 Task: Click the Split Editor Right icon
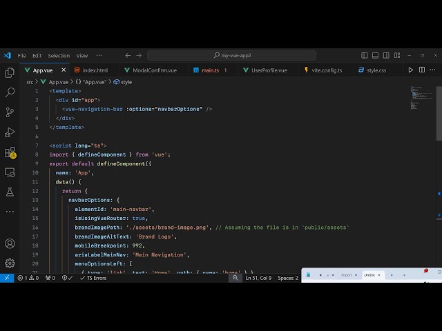point(422,70)
